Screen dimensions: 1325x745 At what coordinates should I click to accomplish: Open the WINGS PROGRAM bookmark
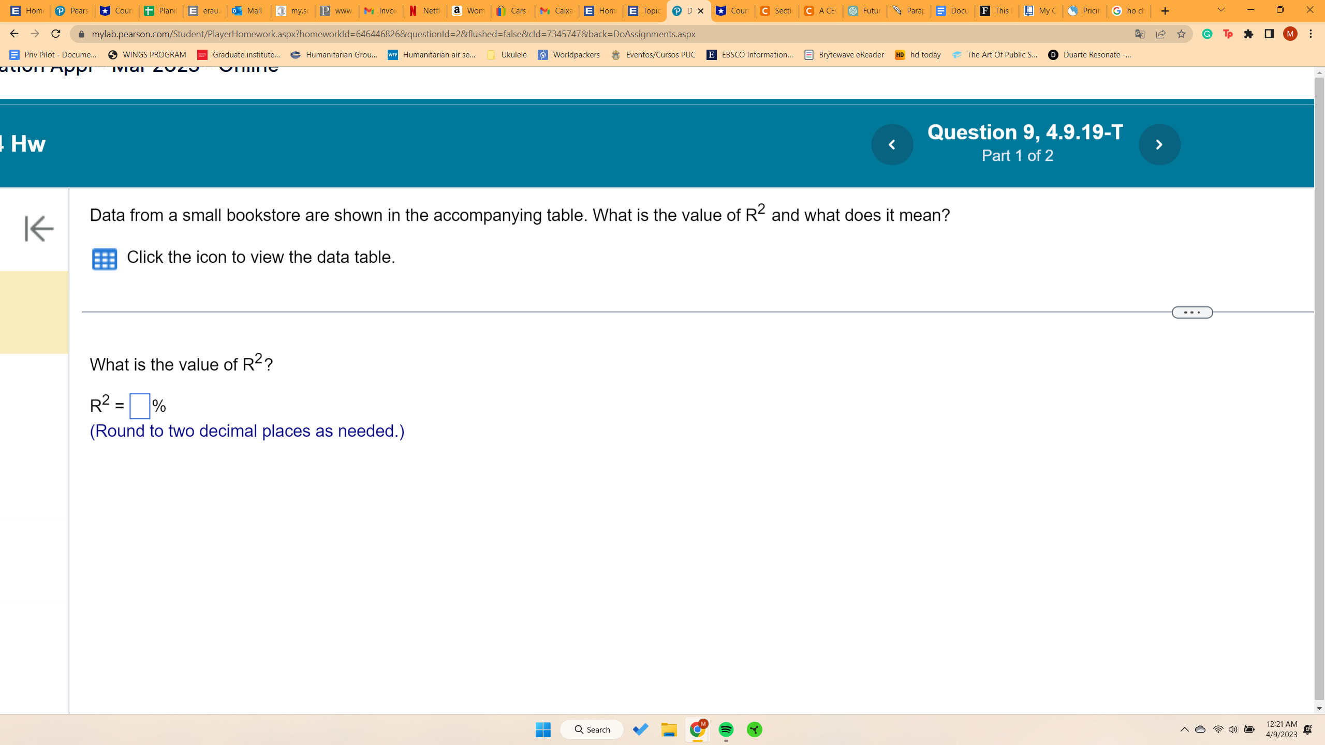click(x=148, y=55)
